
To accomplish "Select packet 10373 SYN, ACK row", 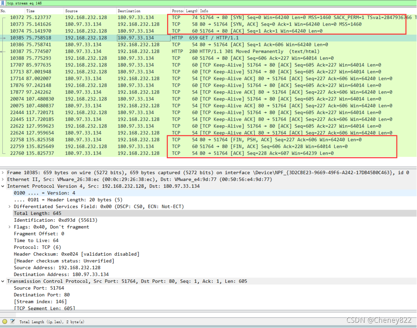I will coord(208,24).
